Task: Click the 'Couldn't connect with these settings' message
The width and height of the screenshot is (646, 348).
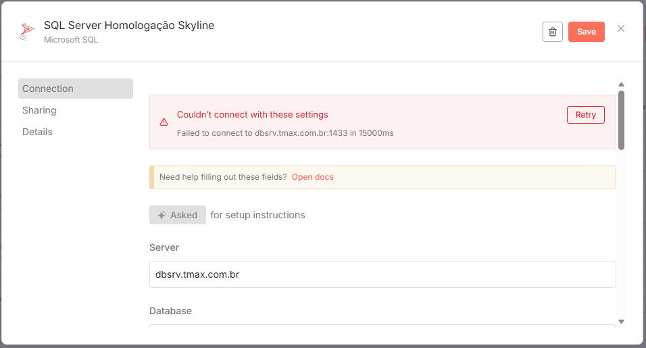Action: (253, 115)
